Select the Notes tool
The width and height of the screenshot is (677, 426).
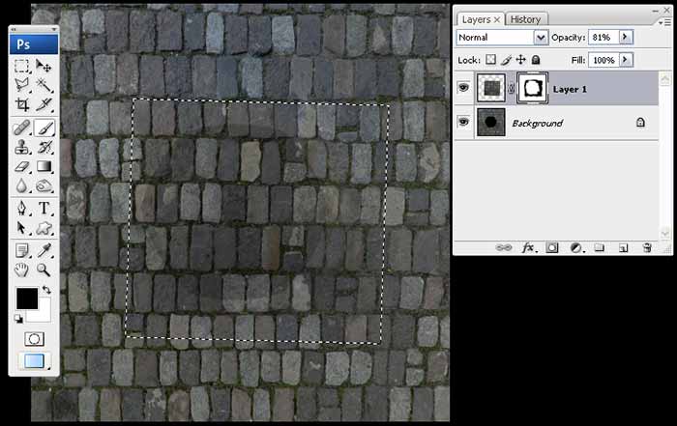pos(22,250)
